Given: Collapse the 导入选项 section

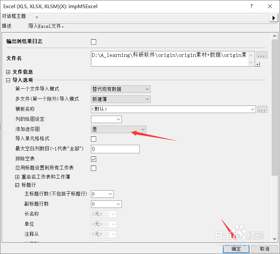Looking at the screenshot, I should pyautogui.click(x=8, y=80).
